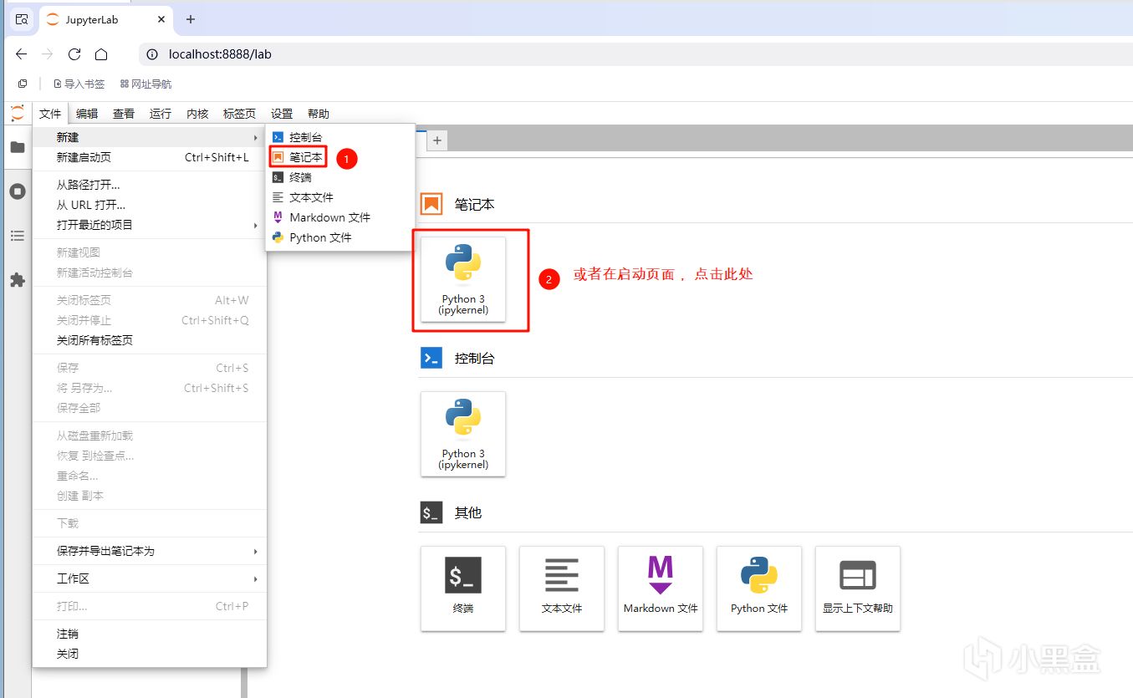
Task: Open the extension manager puzzle icon
Action: pos(17,280)
